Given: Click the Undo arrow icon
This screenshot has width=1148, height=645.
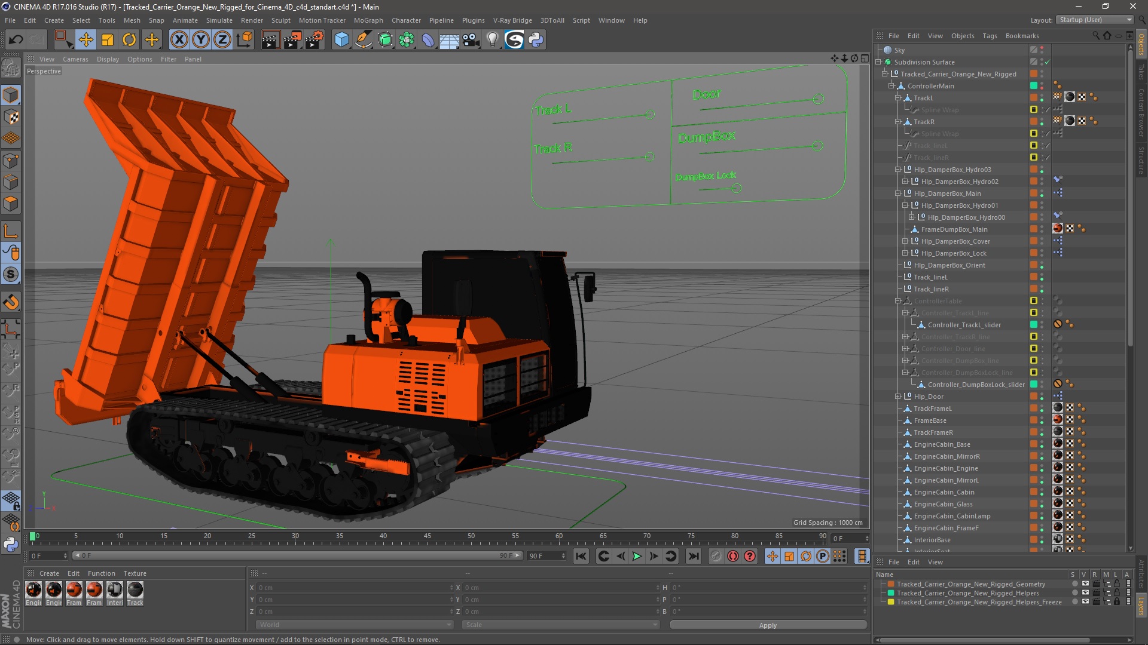Looking at the screenshot, I should tap(16, 40).
